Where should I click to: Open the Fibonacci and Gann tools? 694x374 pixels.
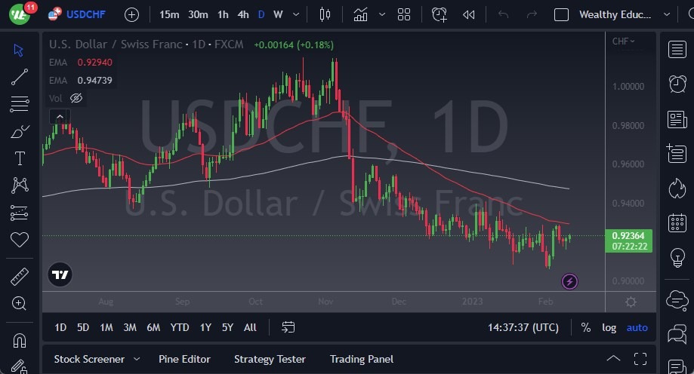(x=20, y=104)
